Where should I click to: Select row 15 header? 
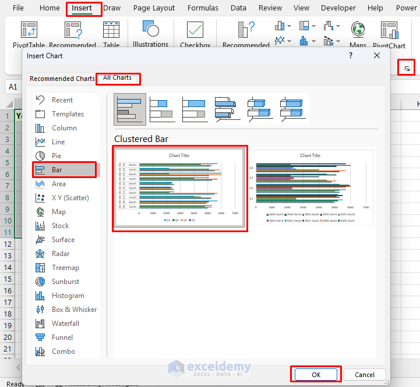click(8, 279)
